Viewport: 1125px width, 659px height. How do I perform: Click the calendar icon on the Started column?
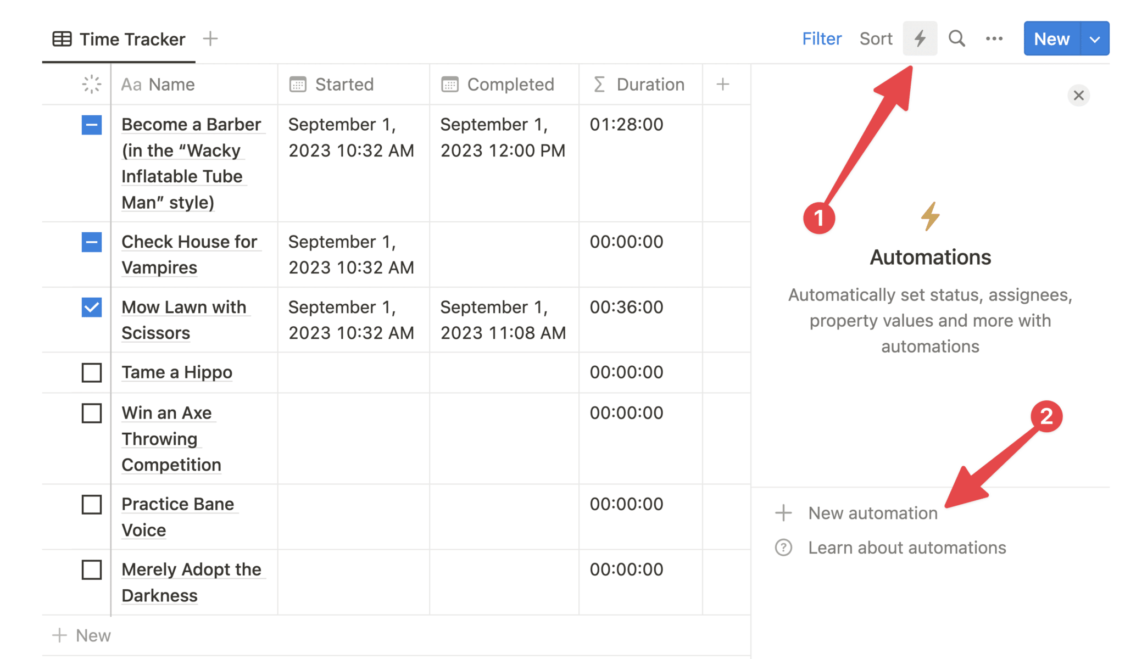[x=297, y=84]
